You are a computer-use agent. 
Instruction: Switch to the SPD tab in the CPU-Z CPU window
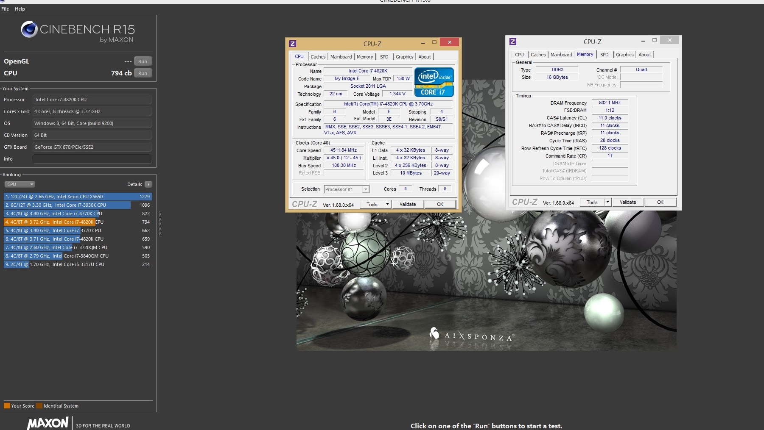click(384, 57)
